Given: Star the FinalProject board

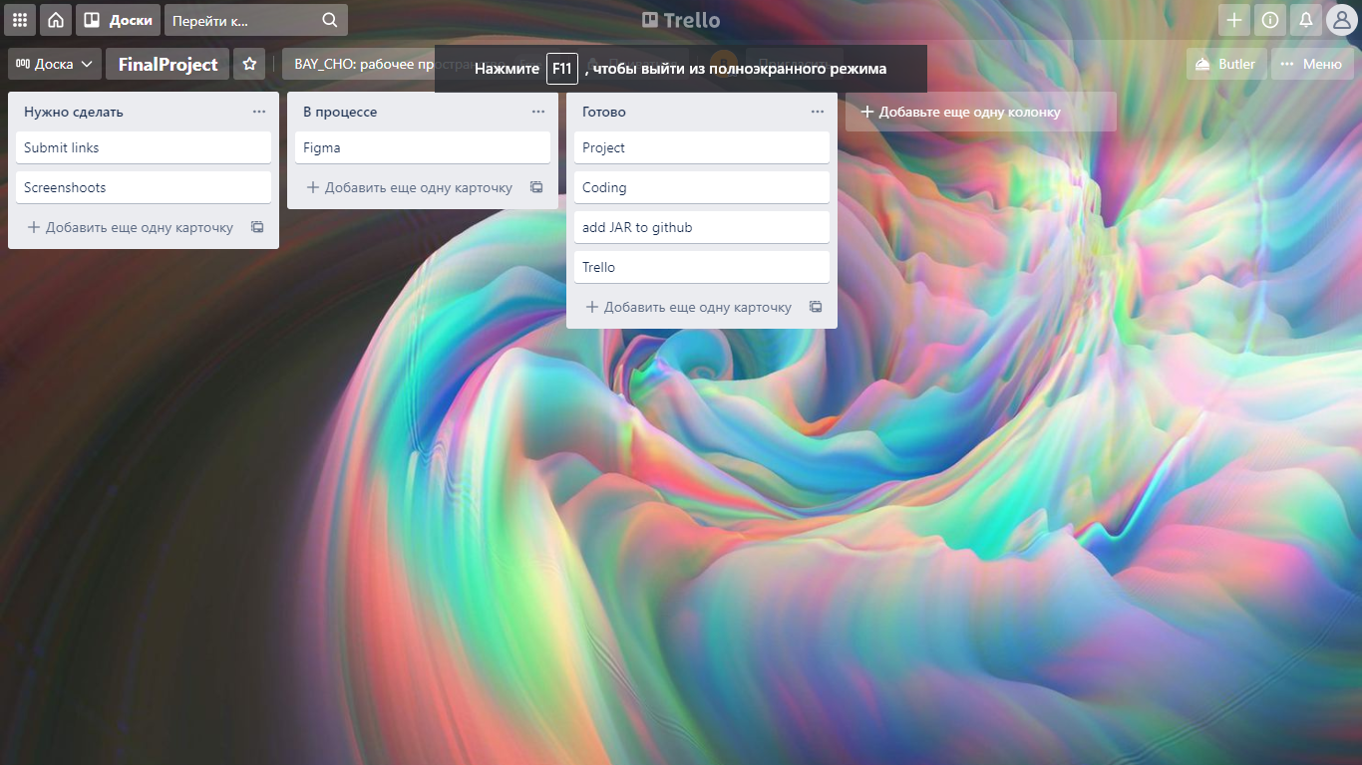Looking at the screenshot, I should tap(249, 64).
